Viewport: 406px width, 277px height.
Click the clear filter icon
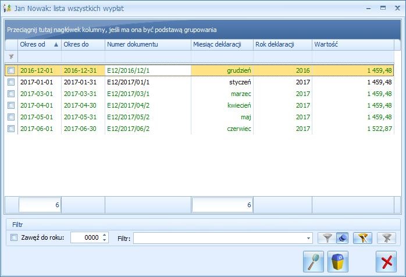(x=384, y=237)
